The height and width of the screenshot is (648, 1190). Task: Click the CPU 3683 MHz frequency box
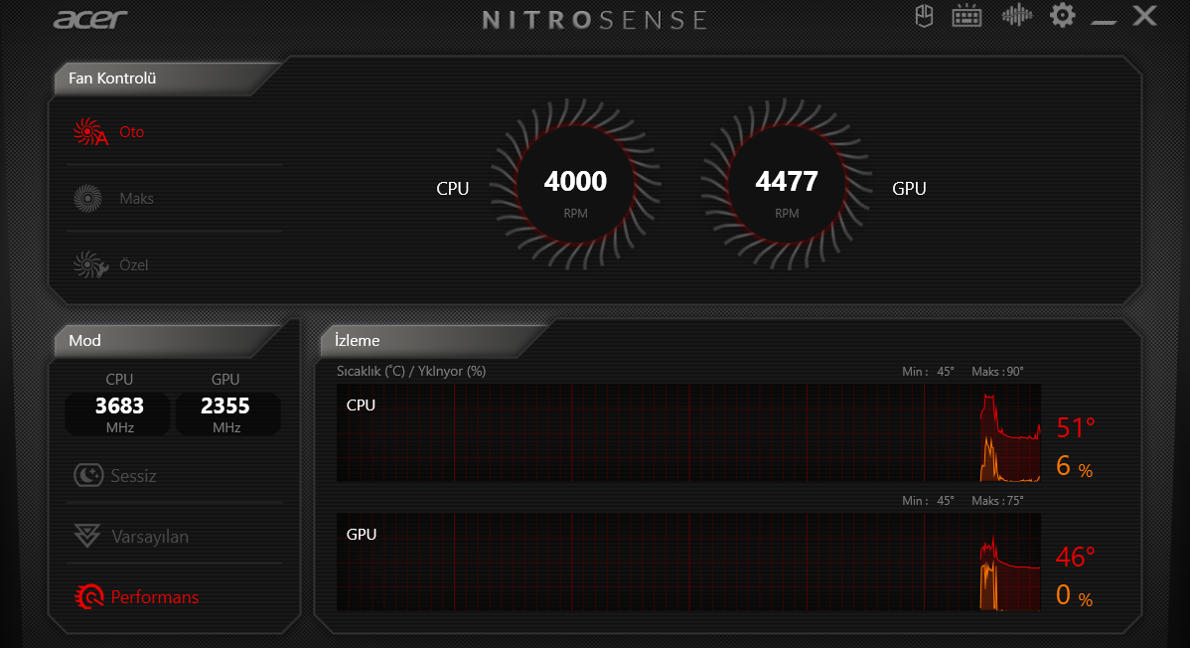coord(119,414)
